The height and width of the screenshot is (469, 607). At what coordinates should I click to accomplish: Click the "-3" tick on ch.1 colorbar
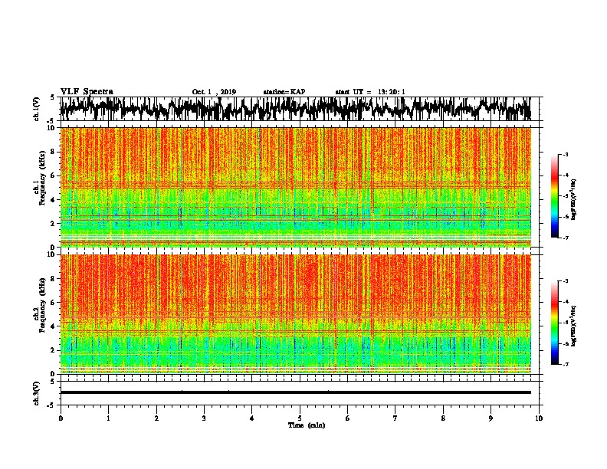click(x=565, y=154)
